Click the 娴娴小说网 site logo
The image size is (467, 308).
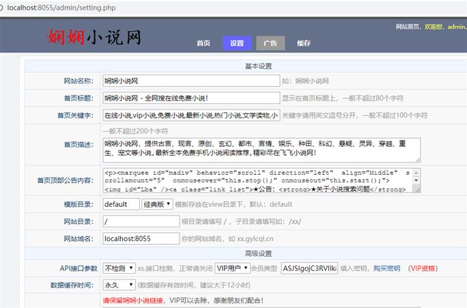[x=94, y=38]
